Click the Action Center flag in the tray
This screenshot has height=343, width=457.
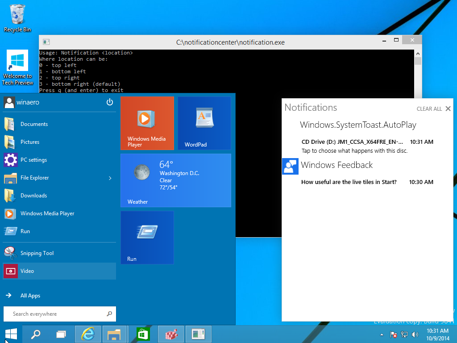pyautogui.click(x=393, y=334)
